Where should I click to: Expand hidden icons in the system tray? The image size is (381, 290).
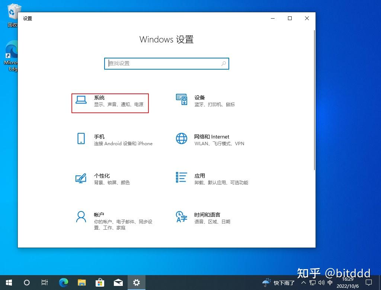click(x=303, y=283)
